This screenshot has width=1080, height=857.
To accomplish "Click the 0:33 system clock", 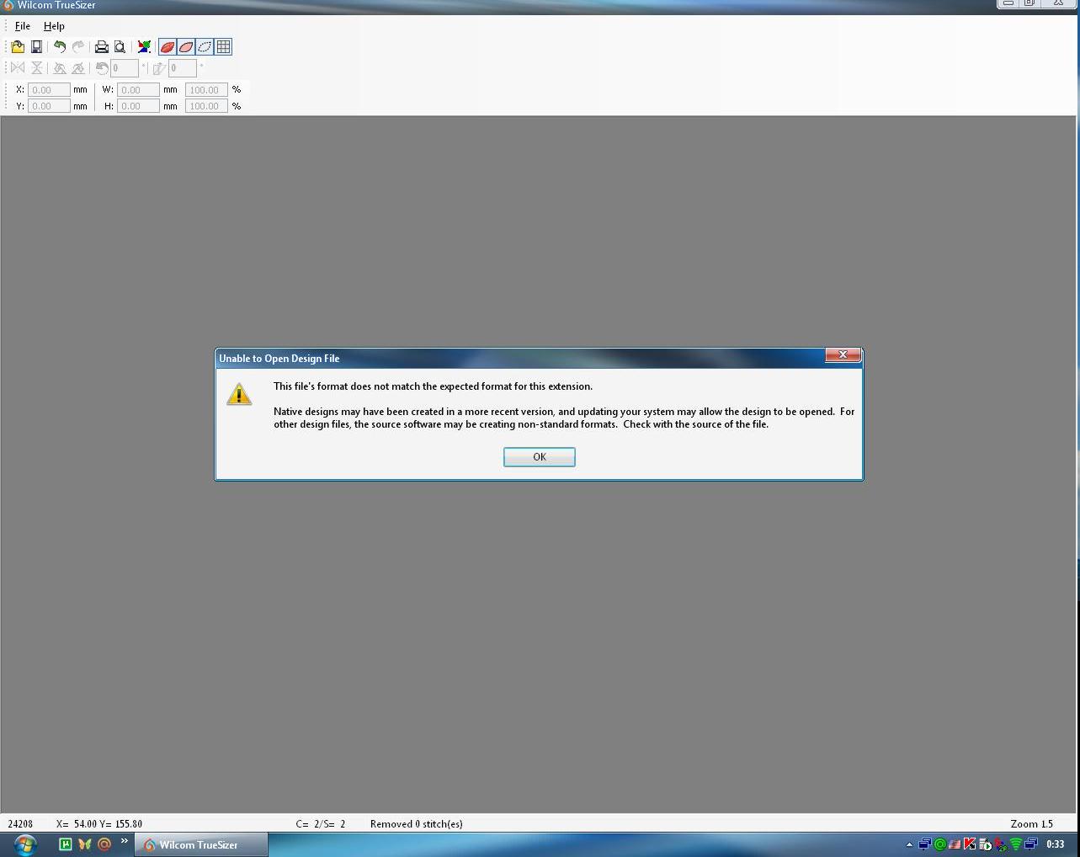I will [1056, 844].
